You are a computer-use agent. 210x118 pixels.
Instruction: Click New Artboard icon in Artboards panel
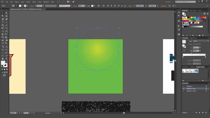(203, 113)
